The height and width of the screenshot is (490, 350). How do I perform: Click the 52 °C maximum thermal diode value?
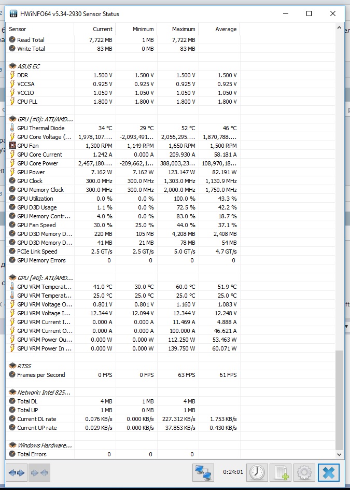tap(188, 128)
